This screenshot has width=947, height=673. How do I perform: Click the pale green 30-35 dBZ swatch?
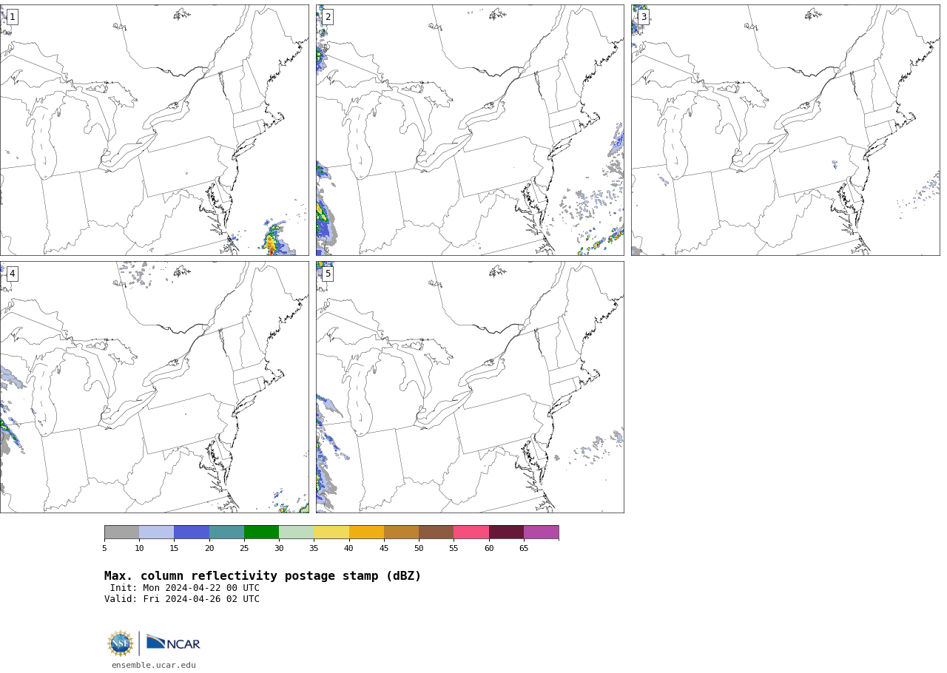[296, 532]
